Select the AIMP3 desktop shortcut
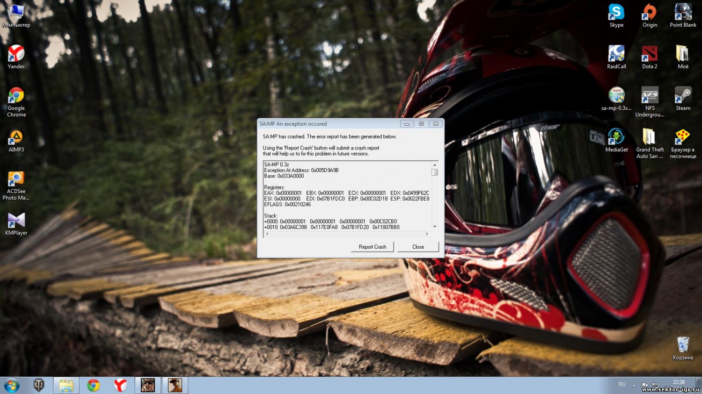 [x=16, y=141]
